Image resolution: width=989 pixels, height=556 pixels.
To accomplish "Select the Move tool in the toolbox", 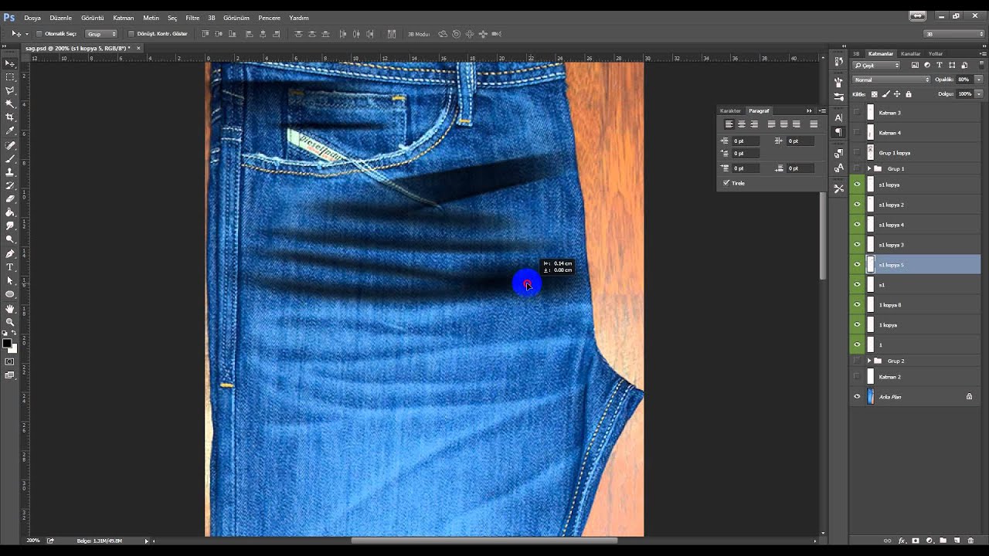I will (10, 63).
